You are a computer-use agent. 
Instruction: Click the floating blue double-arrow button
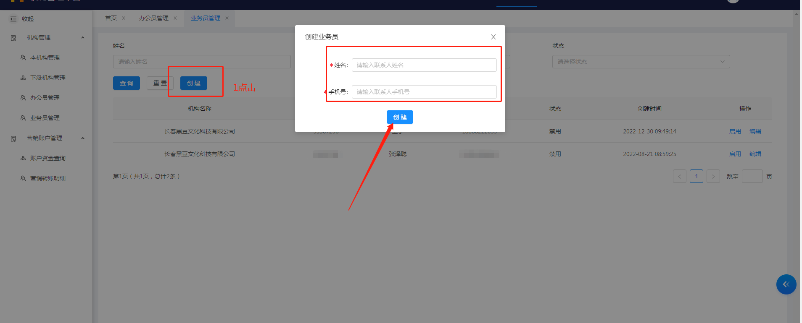(786, 284)
